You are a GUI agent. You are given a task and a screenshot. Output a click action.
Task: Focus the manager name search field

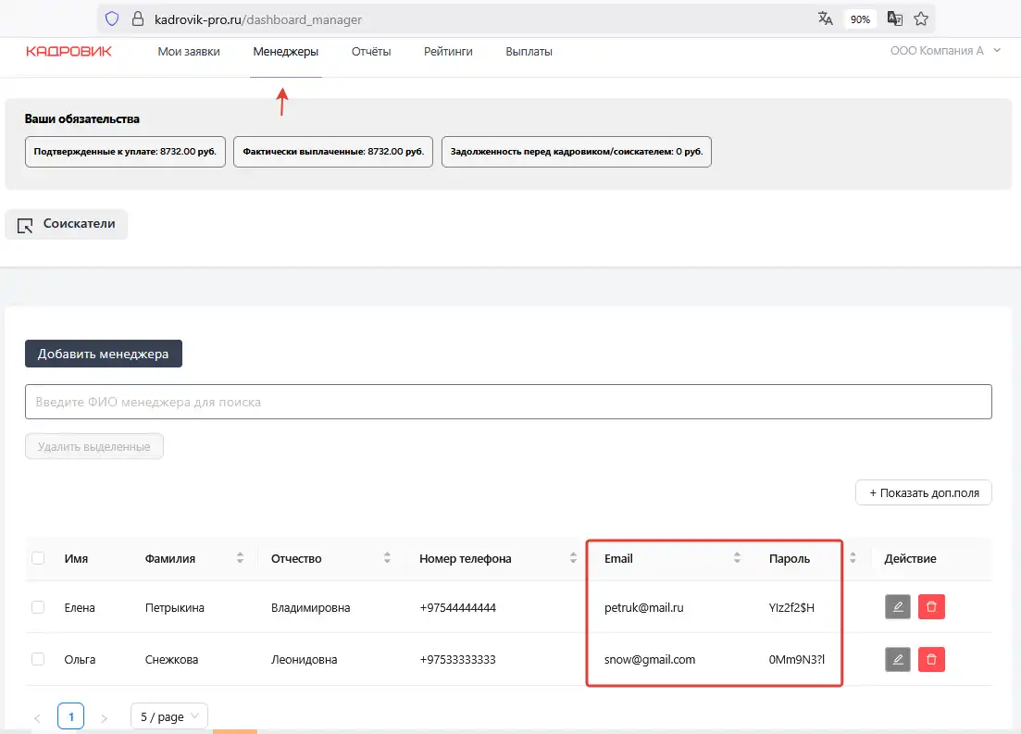pyautogui.click(x=507, y=402)
